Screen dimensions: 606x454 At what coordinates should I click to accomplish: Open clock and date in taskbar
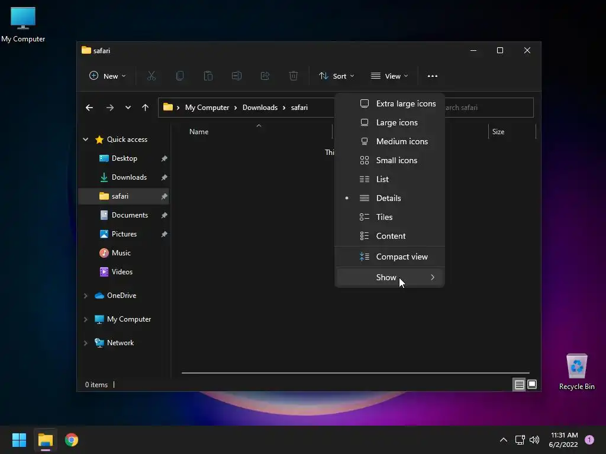click(x=563, y=440)
